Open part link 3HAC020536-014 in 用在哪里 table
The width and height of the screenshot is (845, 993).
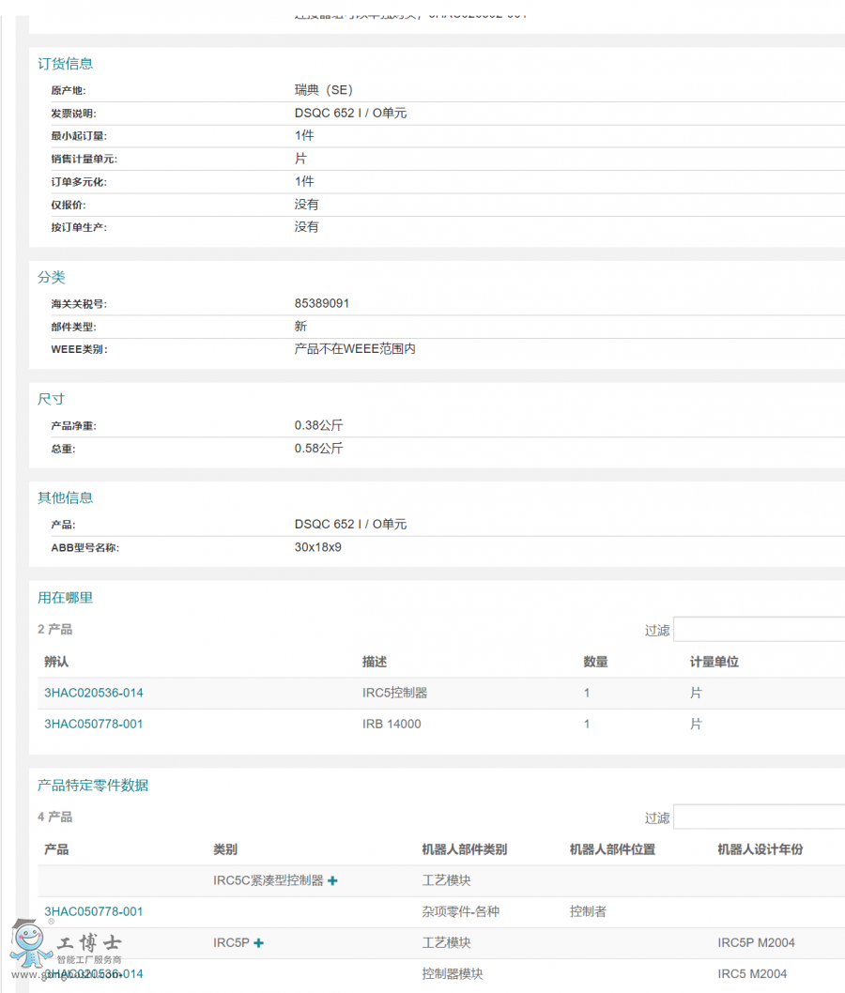94,693
